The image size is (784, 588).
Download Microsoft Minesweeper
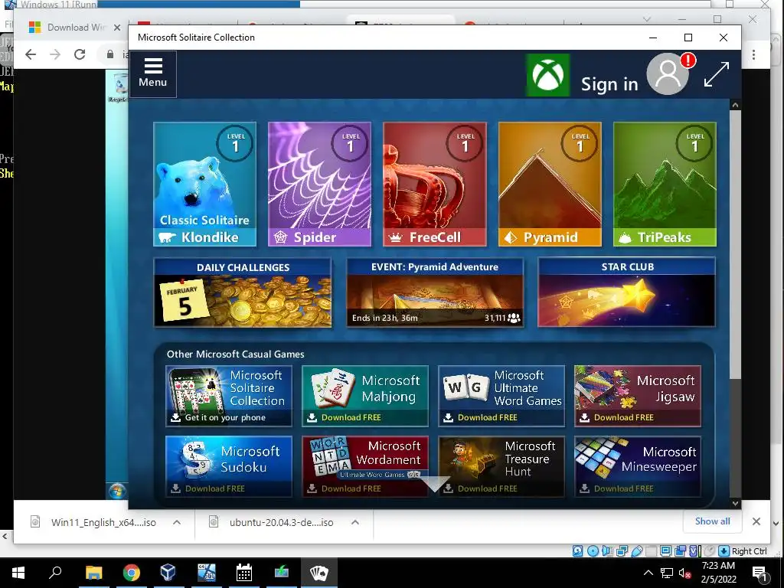(638, 466)
